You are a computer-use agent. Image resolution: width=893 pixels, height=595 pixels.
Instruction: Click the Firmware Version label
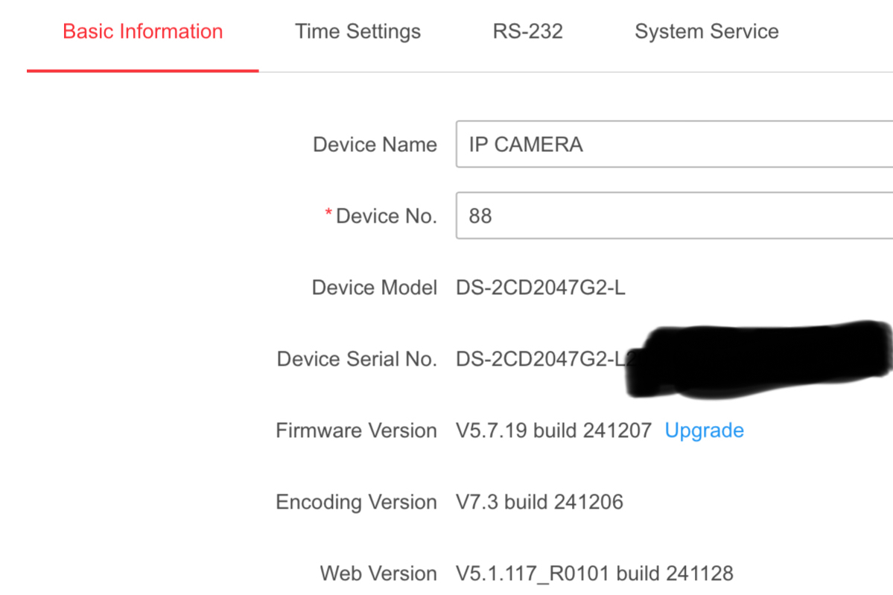[x=356, y=430]
